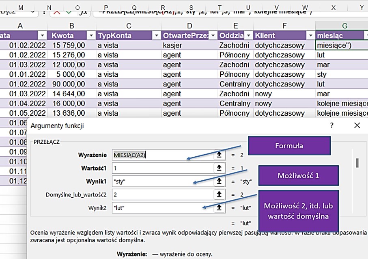This screenshot has width=368, height=259.
Task: Select date cell 01.01.2022
Action: click(24, 74)
